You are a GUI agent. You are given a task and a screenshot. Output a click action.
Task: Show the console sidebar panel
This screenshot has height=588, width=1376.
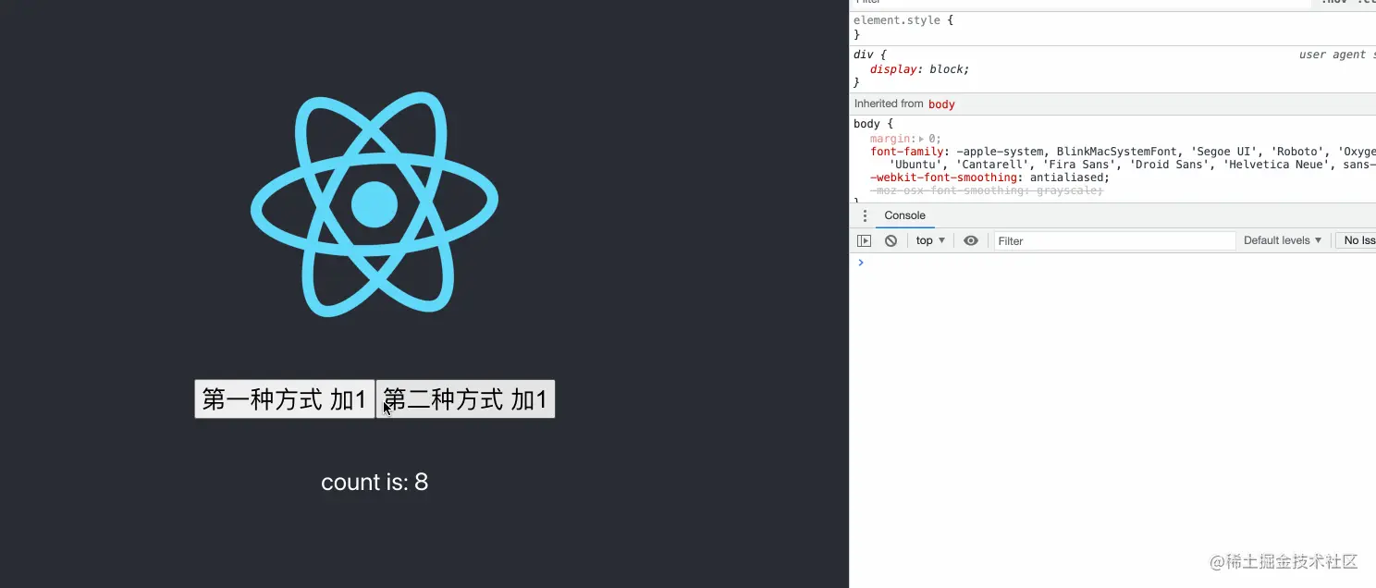864,240
